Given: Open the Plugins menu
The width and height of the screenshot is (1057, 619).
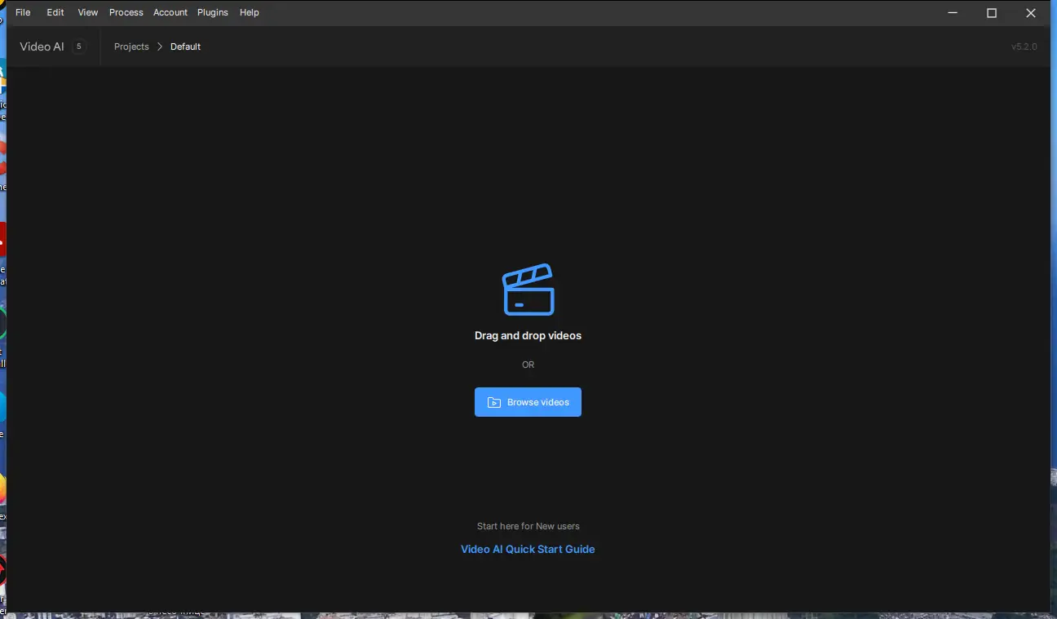Looking at the screenshot, I should [x=213, y=12].
